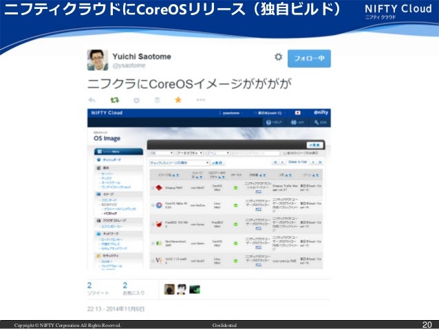Click the gear settings icon on the tweet

(278, 57)
